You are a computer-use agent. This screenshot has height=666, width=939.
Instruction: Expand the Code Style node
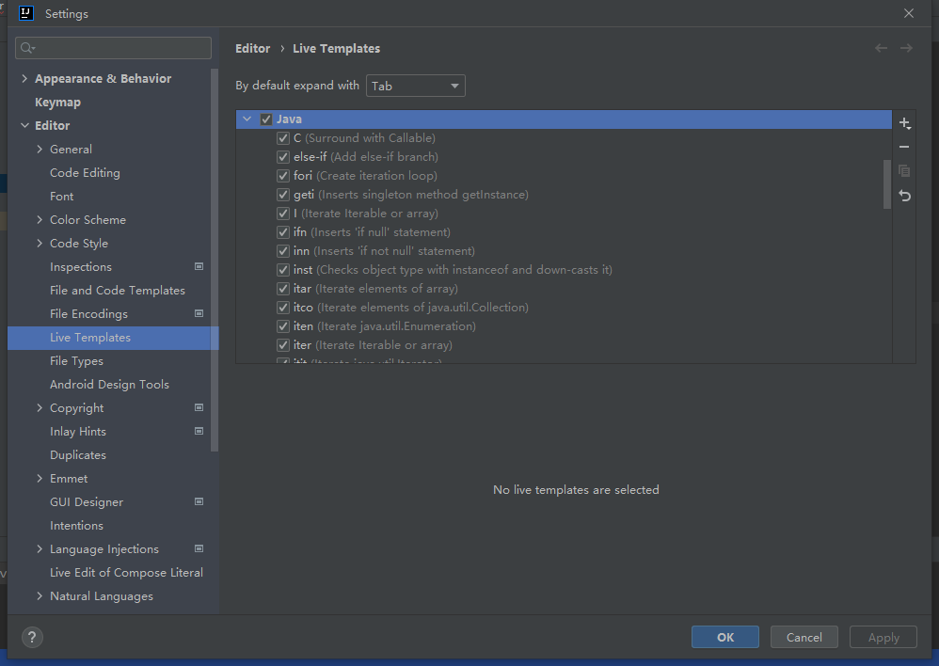tap(40, 243)
